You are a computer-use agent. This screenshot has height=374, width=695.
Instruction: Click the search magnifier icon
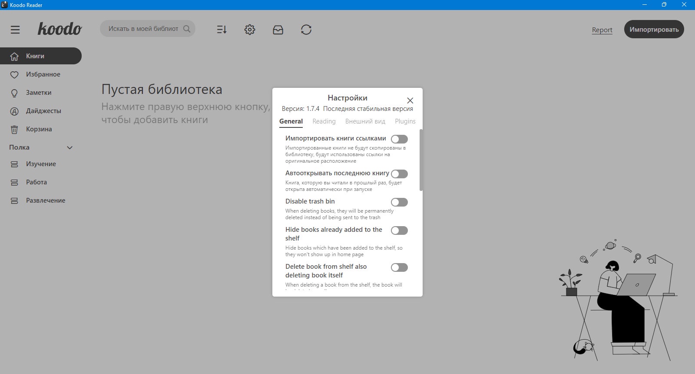(x=187, y=29)
